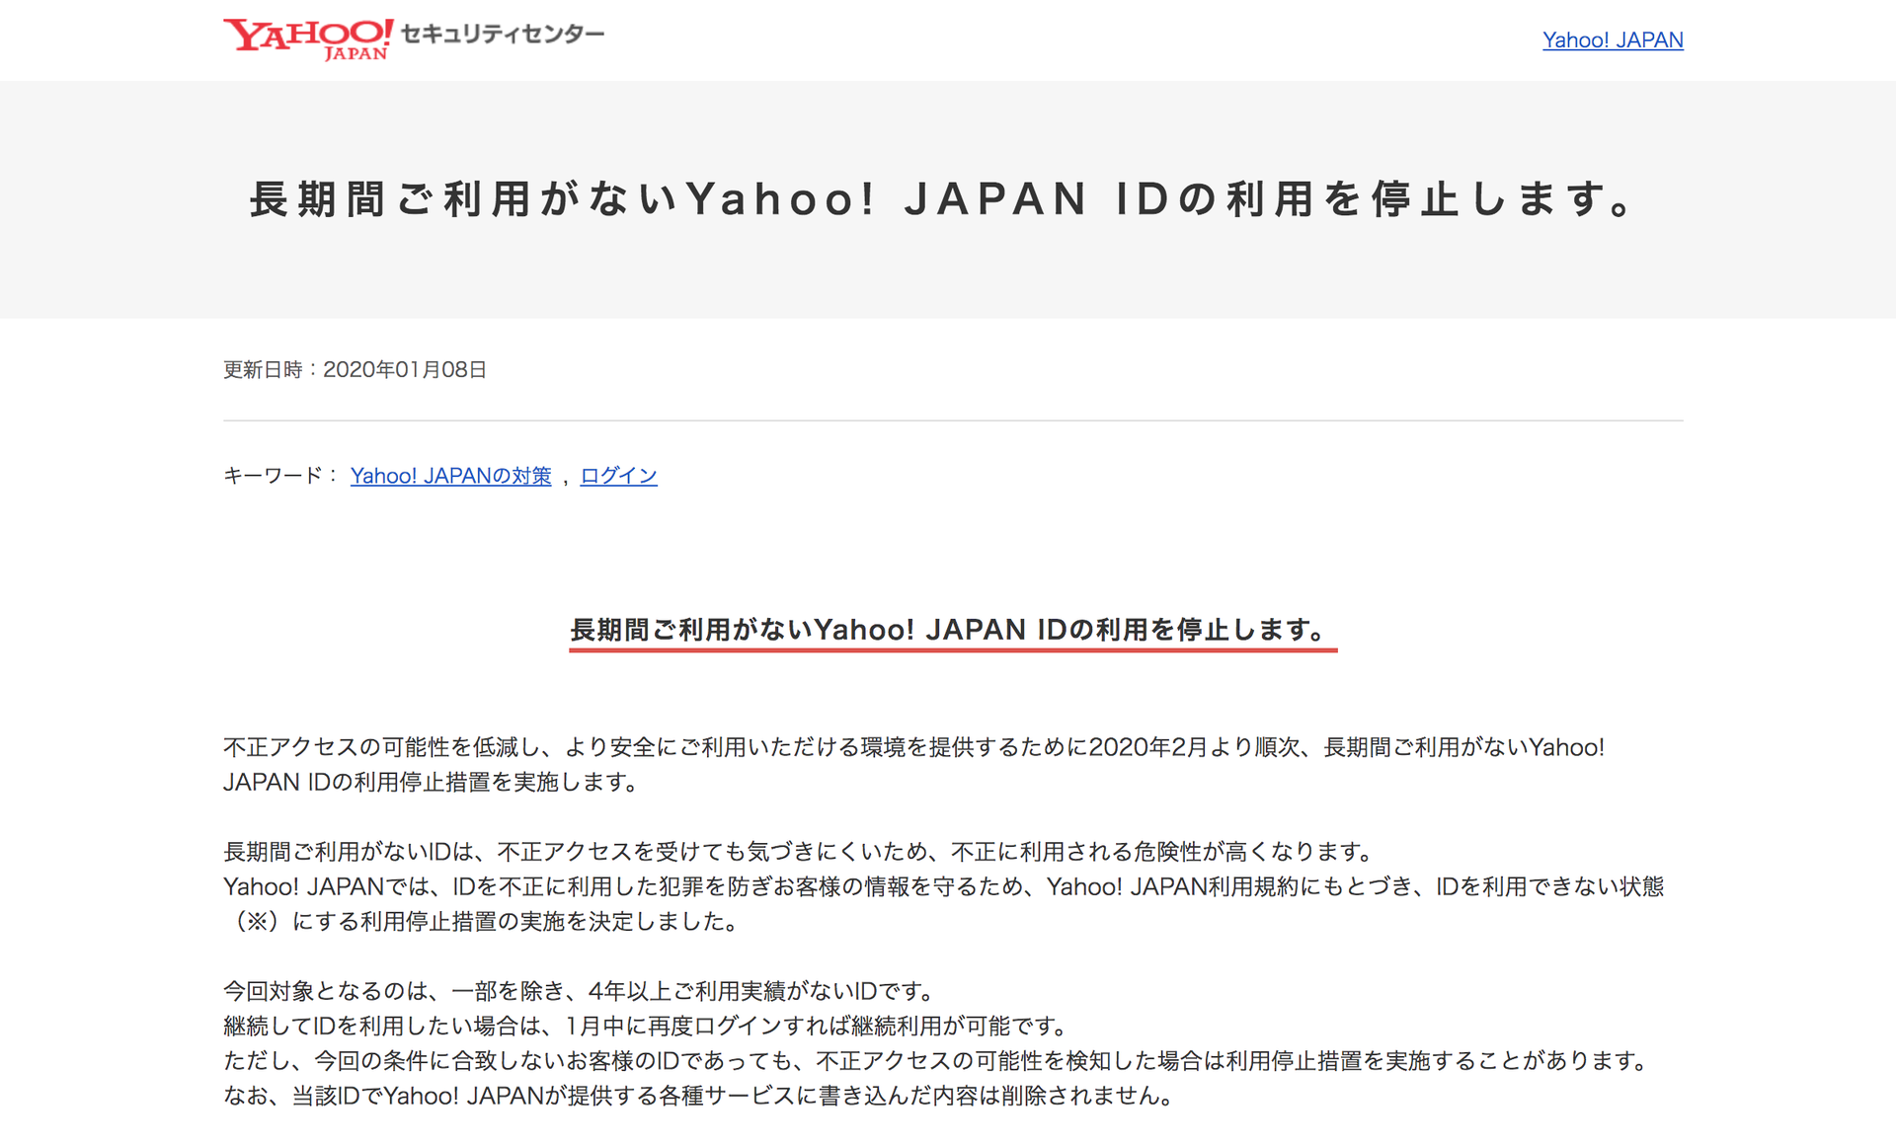1896x1144 pixels.
Task: Click the キーワード： label
Action: tap(282, 476)
